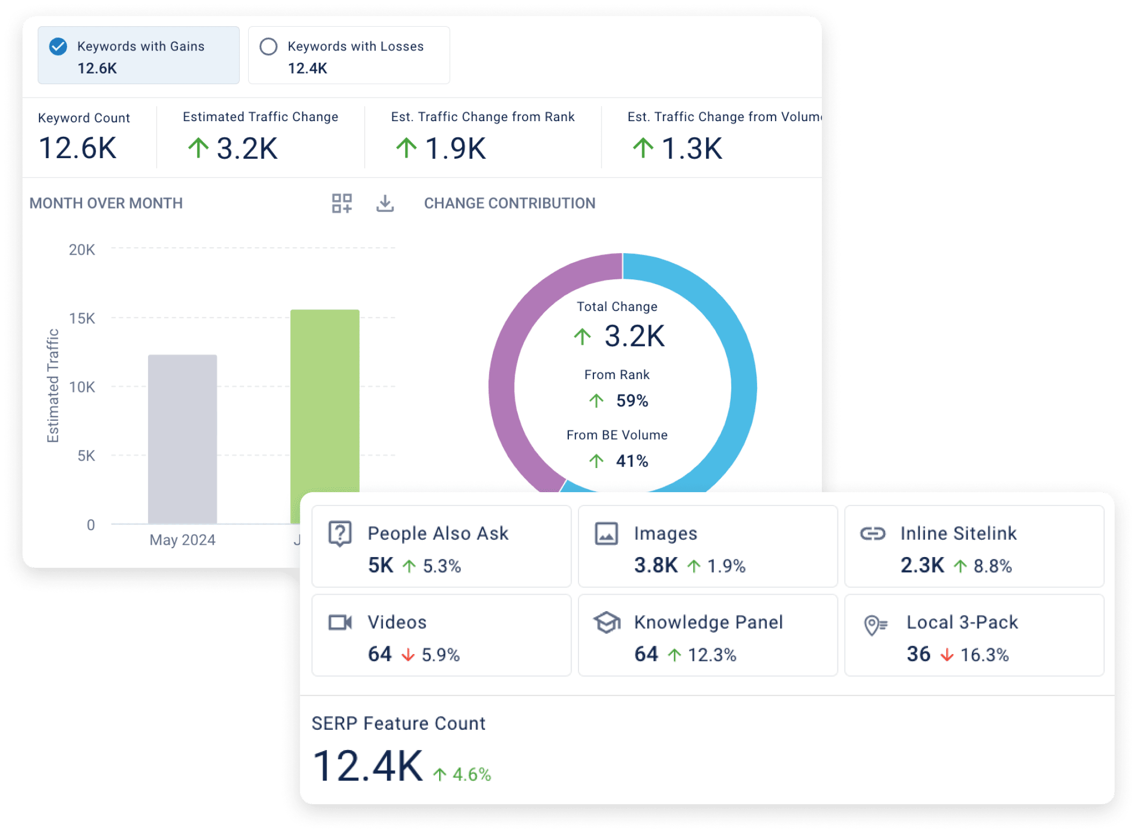This screenshot has width=1135, height=831.
Task: Select Keywords with Gains option
Action: point(139,56)
